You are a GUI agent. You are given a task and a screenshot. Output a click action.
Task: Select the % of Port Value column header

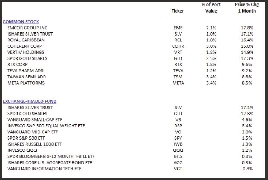pyautogui.click(x=209, y=8)
